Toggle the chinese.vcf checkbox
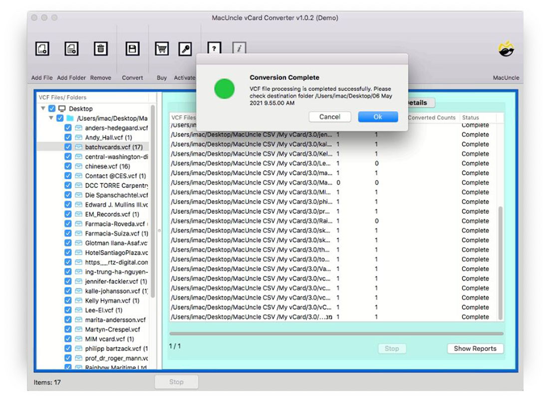 coord(68,166)
